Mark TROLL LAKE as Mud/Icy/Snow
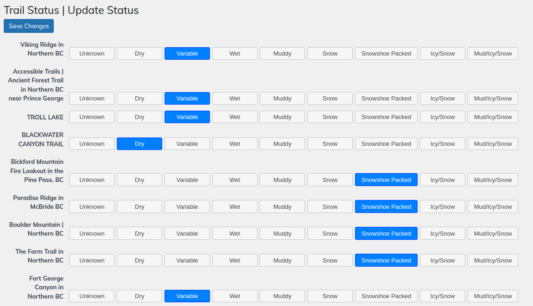The width and height of the screenshot is (533, 306). pyautogui.click(x=493, y=117)
